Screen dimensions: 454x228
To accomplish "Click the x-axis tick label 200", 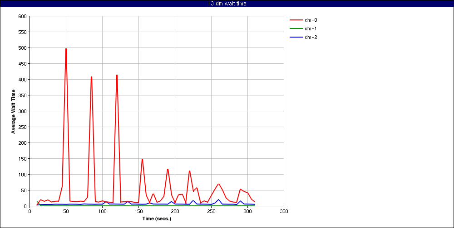I will (x=175, y=211).
